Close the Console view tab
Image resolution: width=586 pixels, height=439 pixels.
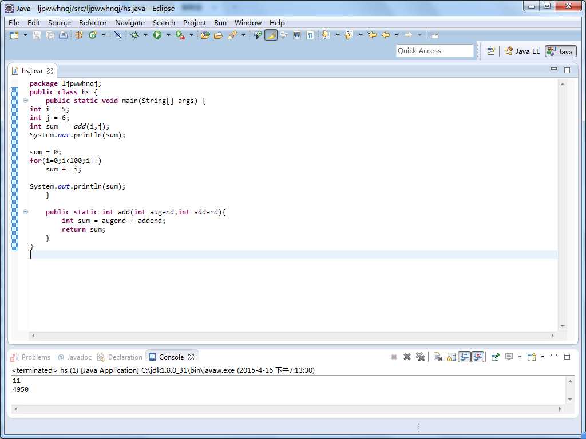point(191,357)
